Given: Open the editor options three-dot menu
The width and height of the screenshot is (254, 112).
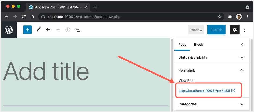Looking at the screenshot, I should coord(244,30).
